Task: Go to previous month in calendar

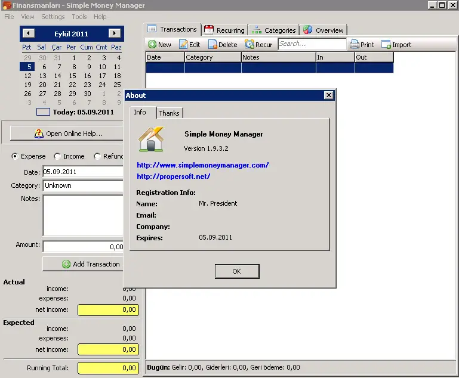Action: [28, 33]
